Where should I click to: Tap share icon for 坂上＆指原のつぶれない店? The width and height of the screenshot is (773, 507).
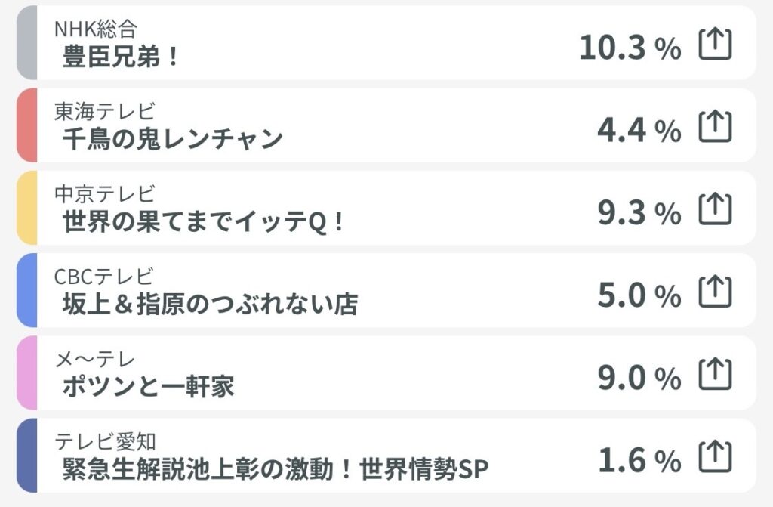click(716, 291)
